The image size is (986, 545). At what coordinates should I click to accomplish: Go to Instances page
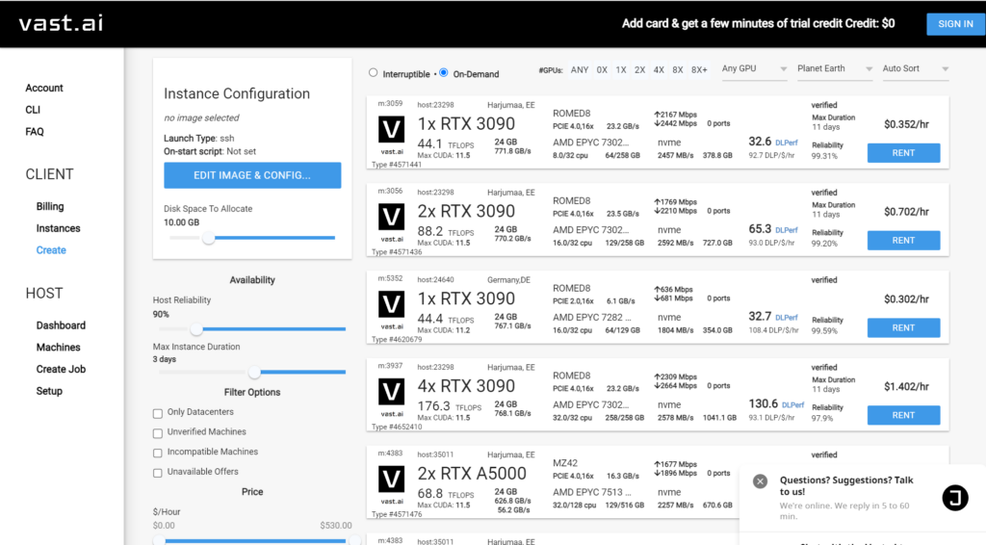58,228
